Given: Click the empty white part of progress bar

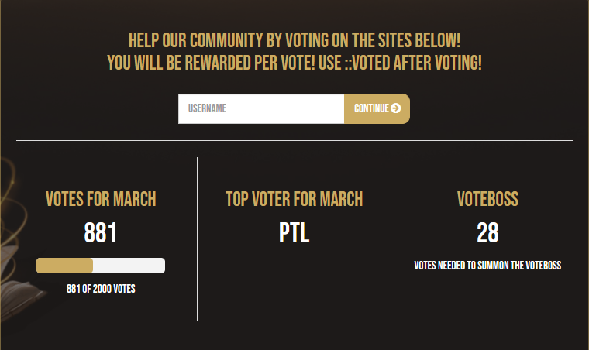Looking at the screenshot, I should [x=129, y=266].
